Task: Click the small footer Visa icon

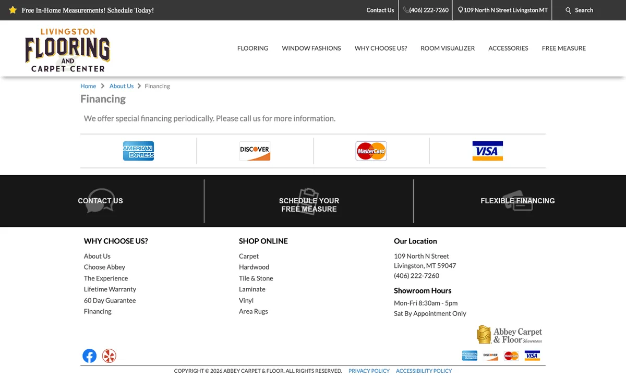Action: (532, 356)
